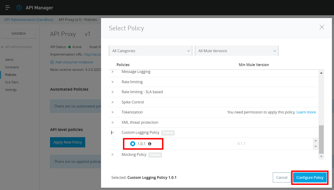Expand the Spike Control policy row
This screenshot has height=190, width=334.
pos(112,102)
